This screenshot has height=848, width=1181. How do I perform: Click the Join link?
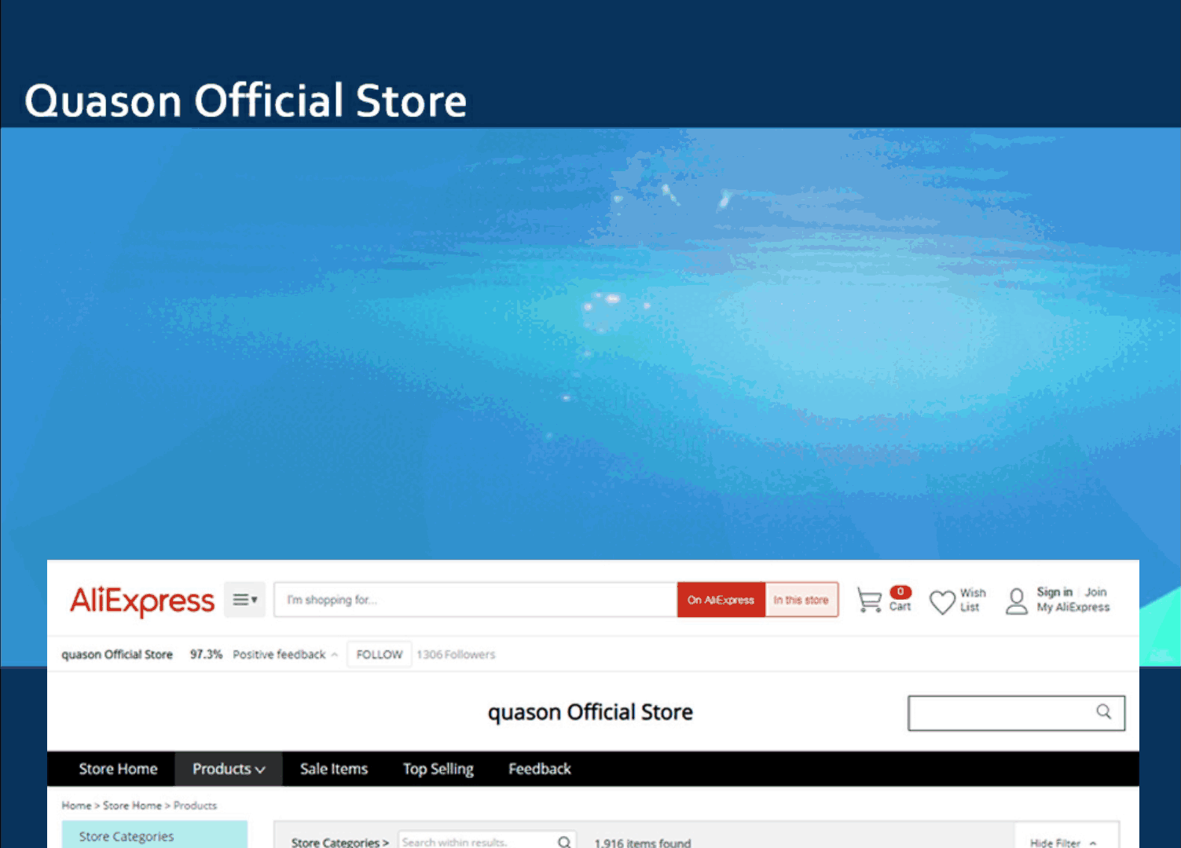1095,592
